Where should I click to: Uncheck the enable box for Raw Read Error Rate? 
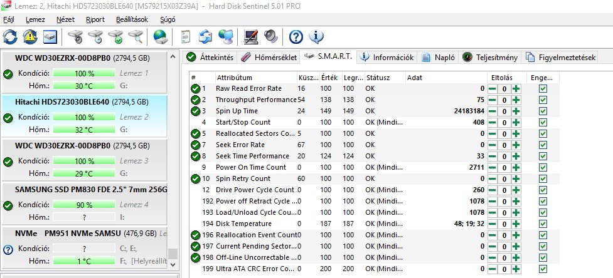[x=543, y=88]
